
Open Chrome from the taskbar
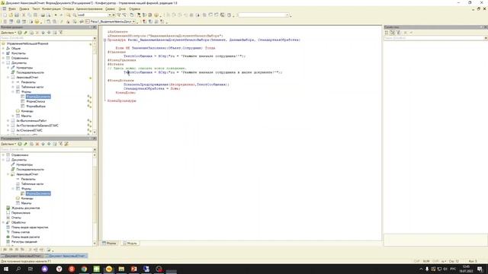pyautogui.click(x=84, y=269)
